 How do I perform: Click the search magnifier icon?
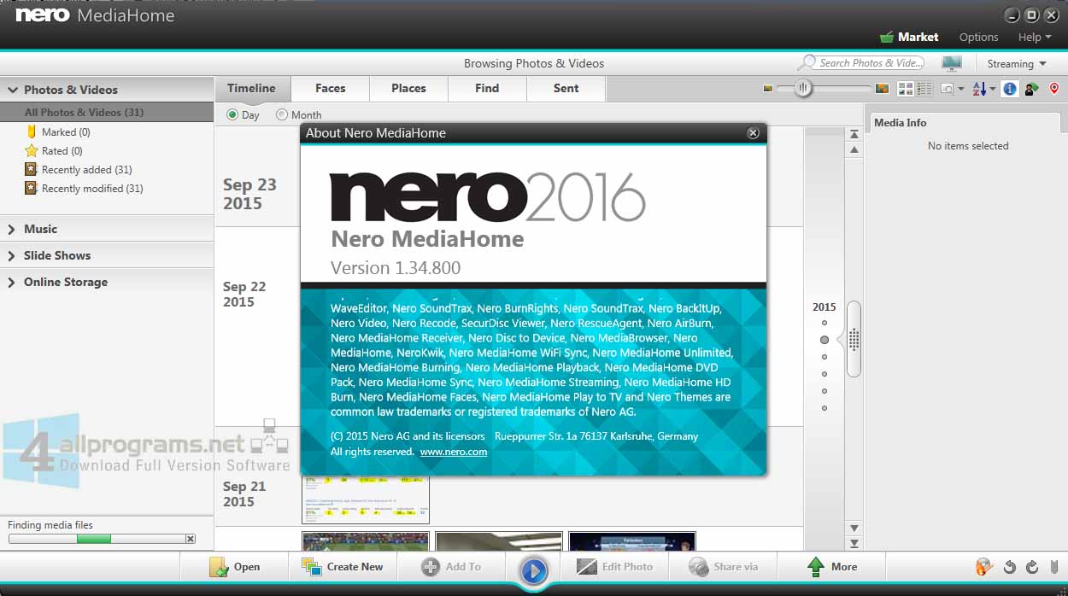807,63
